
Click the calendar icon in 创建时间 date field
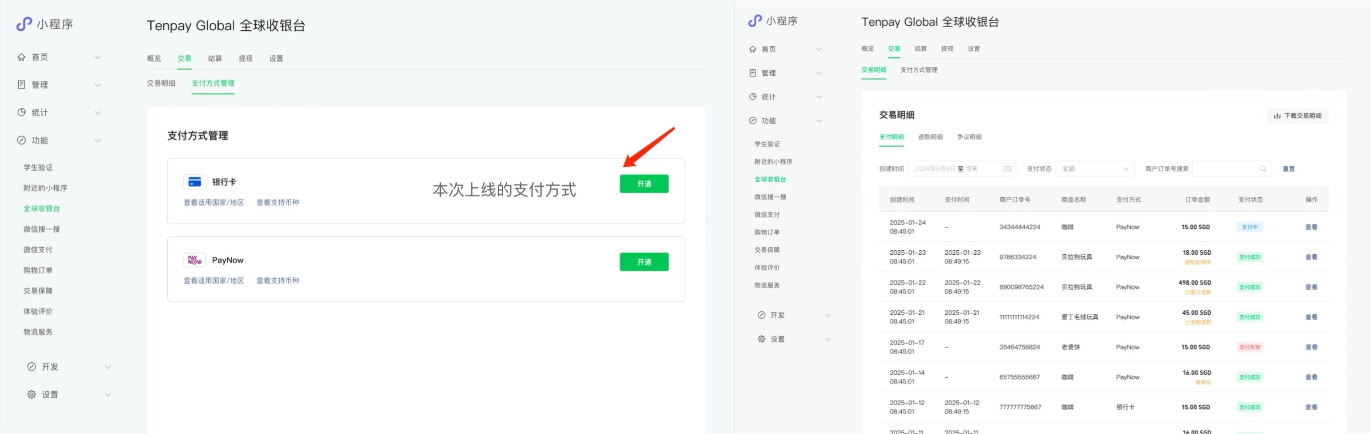click(x=1007, y=168)
